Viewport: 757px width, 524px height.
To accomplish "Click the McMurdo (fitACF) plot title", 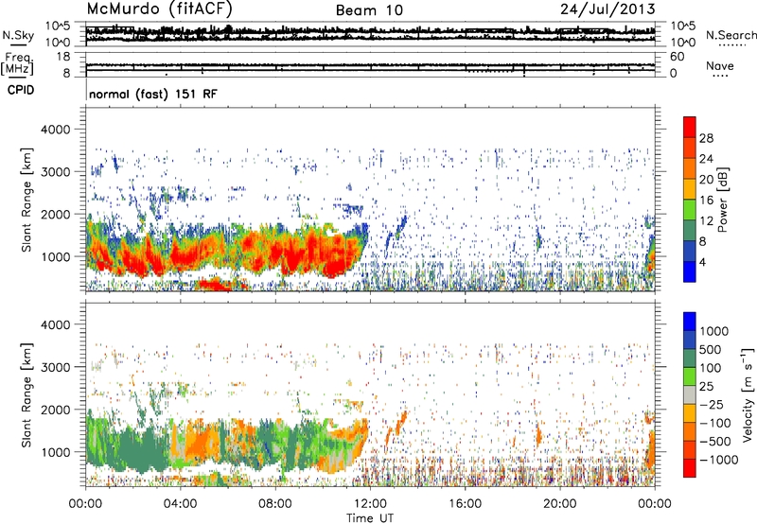I will coord(159,9).
